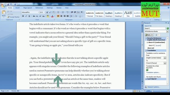Center the paragraph text
The width and height of the screenshot is (170, 95).
(x=61, y=16)
